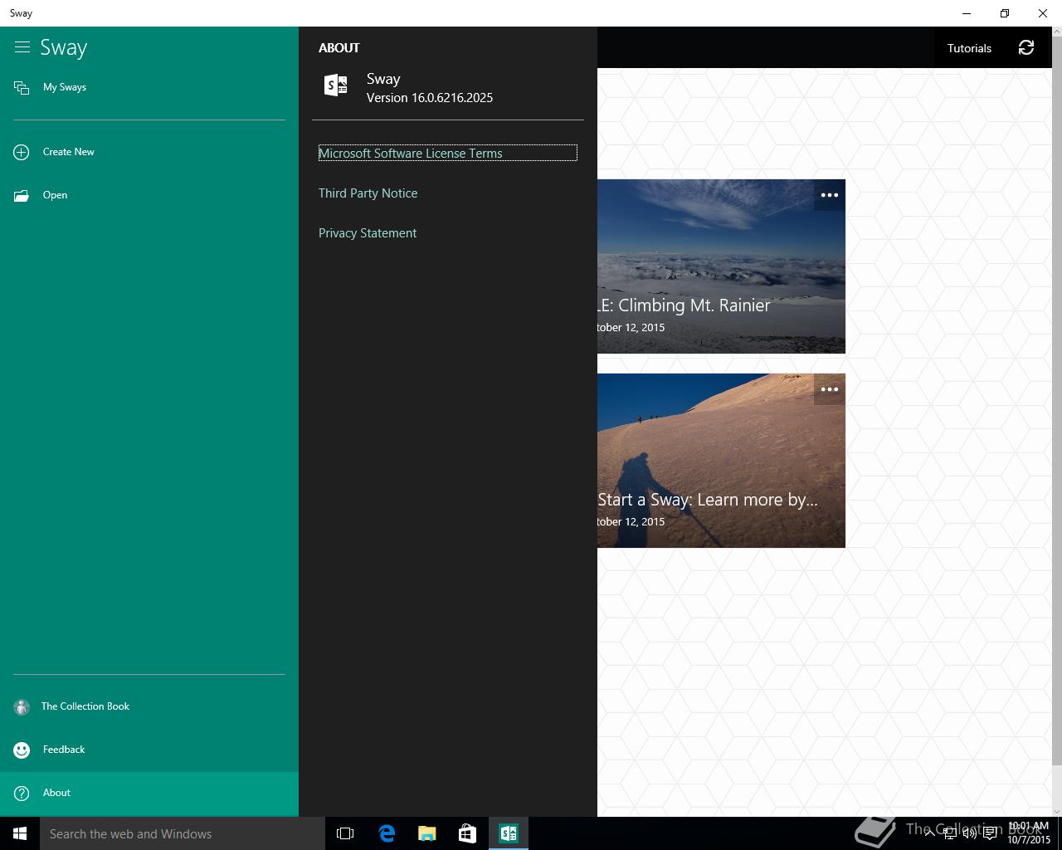This screenshot has height=850, width=1062.
Task: Click the refresh sync icon
Action: click(x=1026, y=48)
